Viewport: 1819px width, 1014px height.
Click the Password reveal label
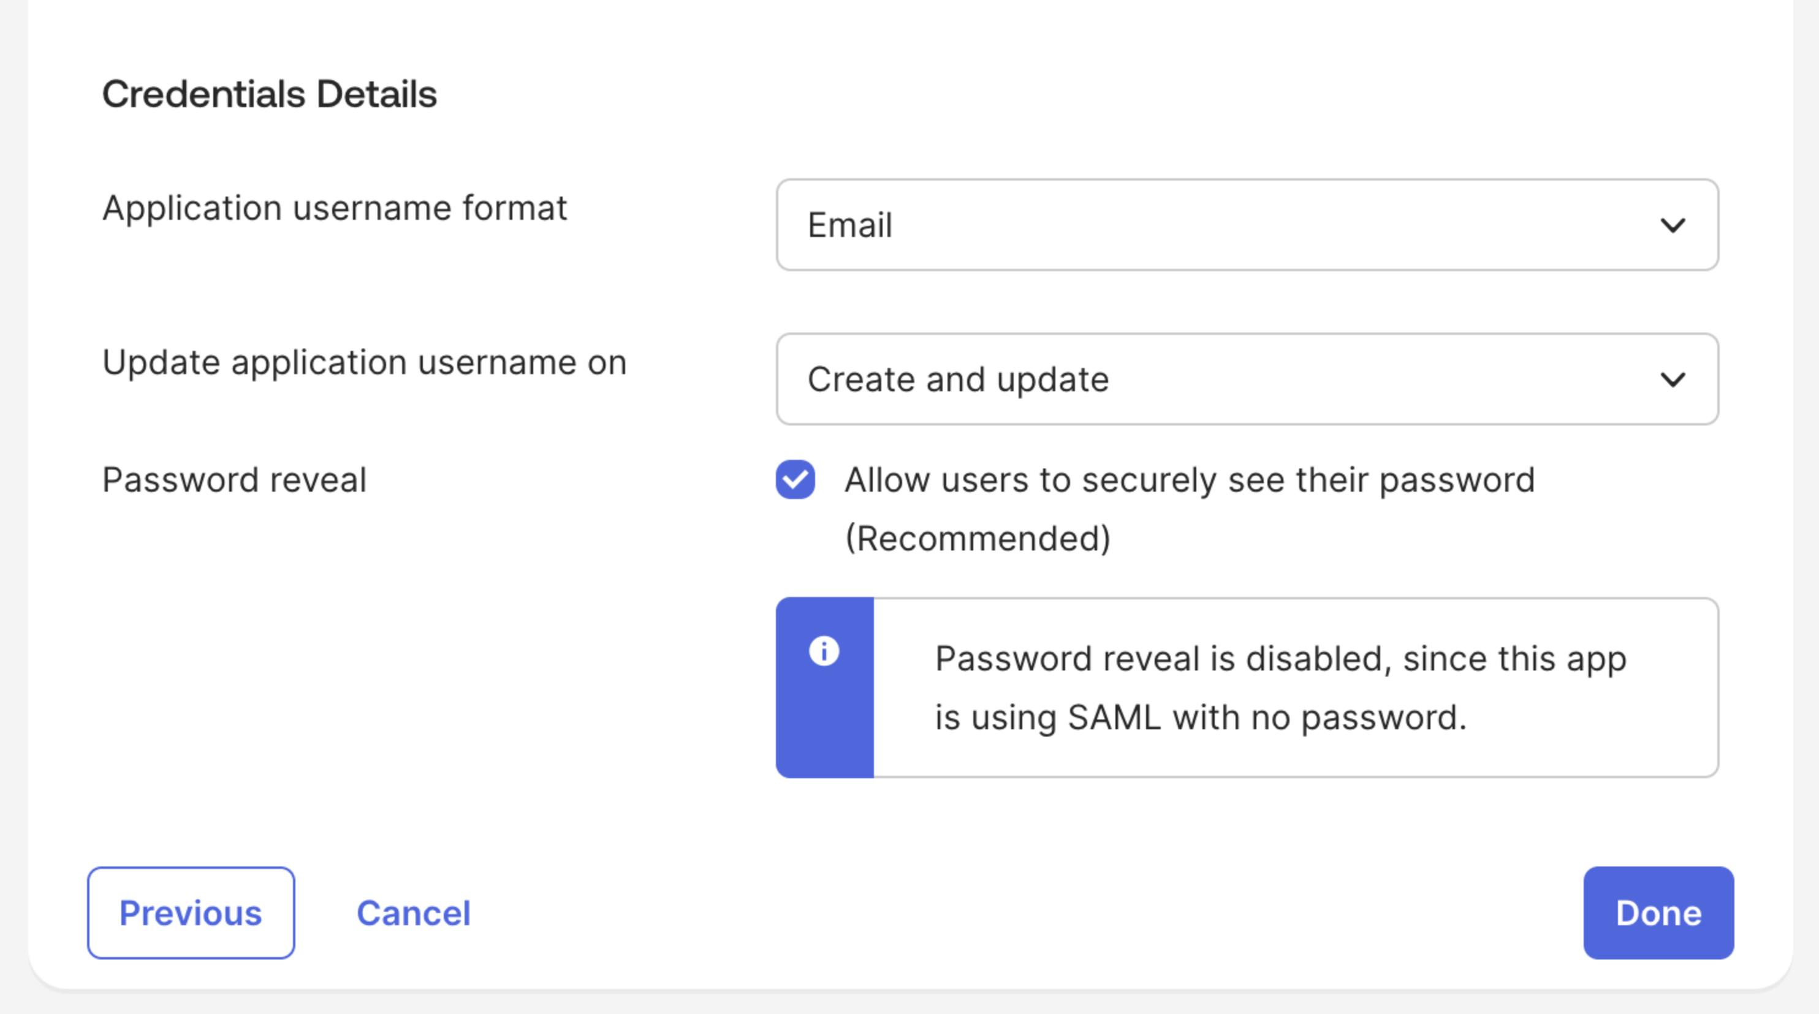click(x=235, y=479)
